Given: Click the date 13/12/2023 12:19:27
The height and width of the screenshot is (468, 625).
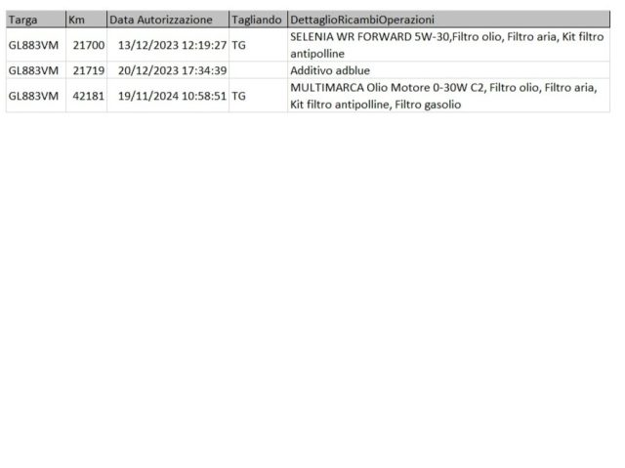Looking at the screenshot, I should click(168, 45).
